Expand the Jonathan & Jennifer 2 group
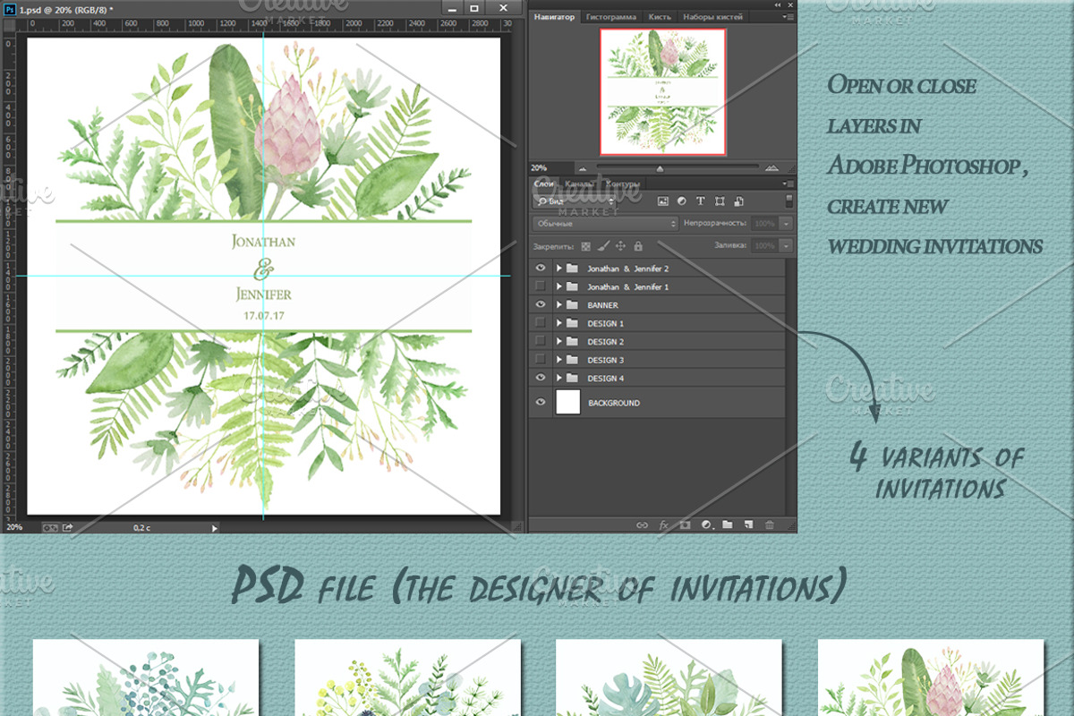The image size is (1074, 716). [559, 268]
